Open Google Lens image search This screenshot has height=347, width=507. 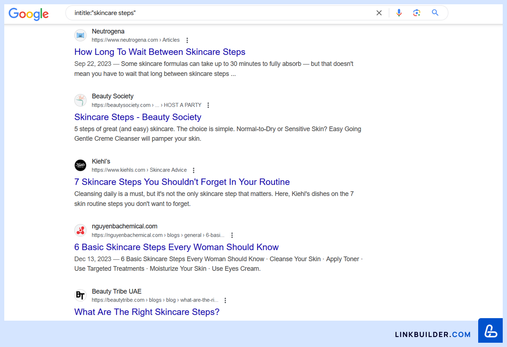(x=417, y=13)
